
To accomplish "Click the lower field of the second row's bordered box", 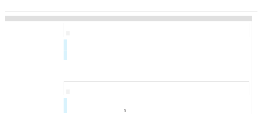I will coord(156,92).
